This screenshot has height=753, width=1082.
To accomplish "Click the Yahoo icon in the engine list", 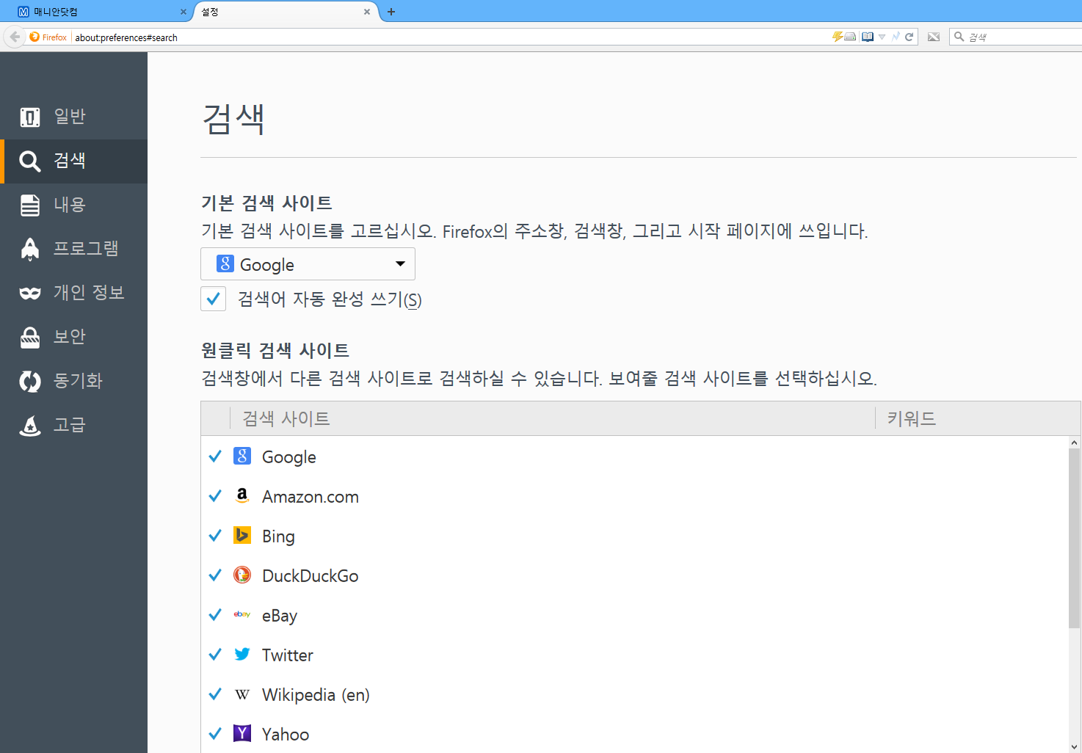I will [x=242, y=733].
